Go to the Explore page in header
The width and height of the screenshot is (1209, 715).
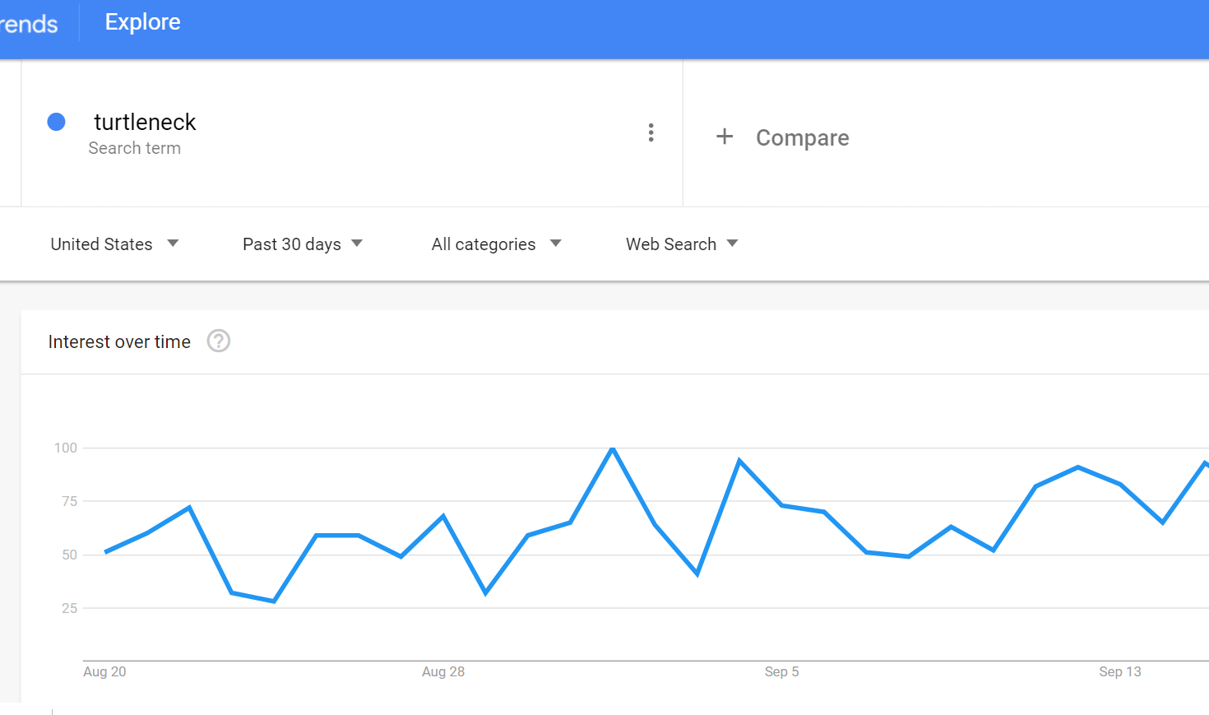click(x=142, y=22)
